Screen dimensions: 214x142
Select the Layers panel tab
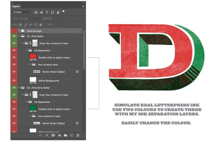pyautogui.click(x=16, y=6)
